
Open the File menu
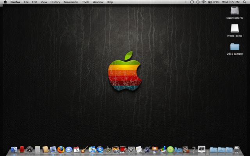click(26, 2)
